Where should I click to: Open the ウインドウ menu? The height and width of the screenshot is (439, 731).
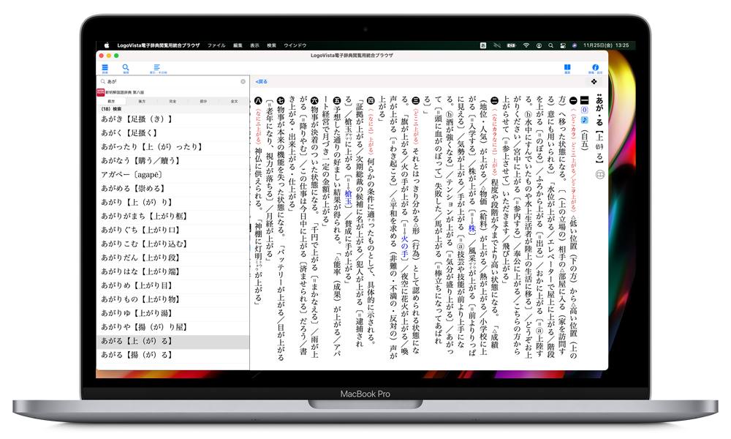[x=295, y=45]
